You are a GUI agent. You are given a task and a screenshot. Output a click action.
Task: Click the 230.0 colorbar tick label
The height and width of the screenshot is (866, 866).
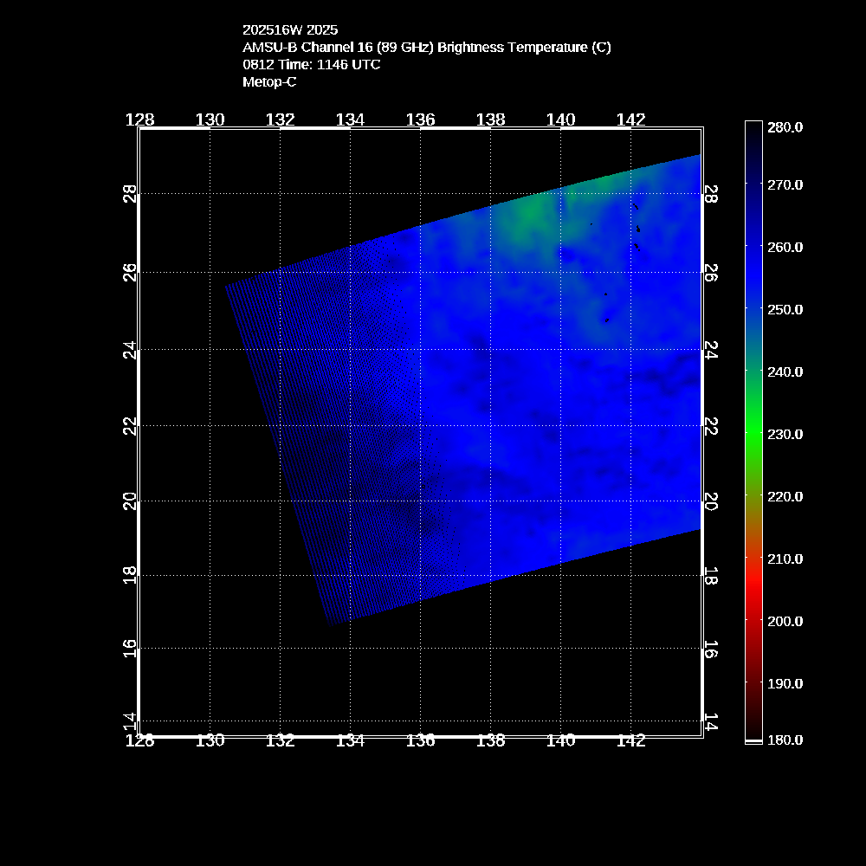coord(785,434)
